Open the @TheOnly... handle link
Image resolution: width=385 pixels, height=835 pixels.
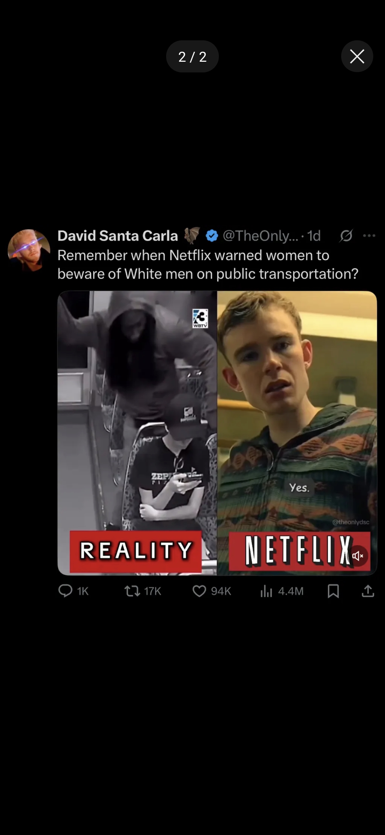(x=261, y=236)
